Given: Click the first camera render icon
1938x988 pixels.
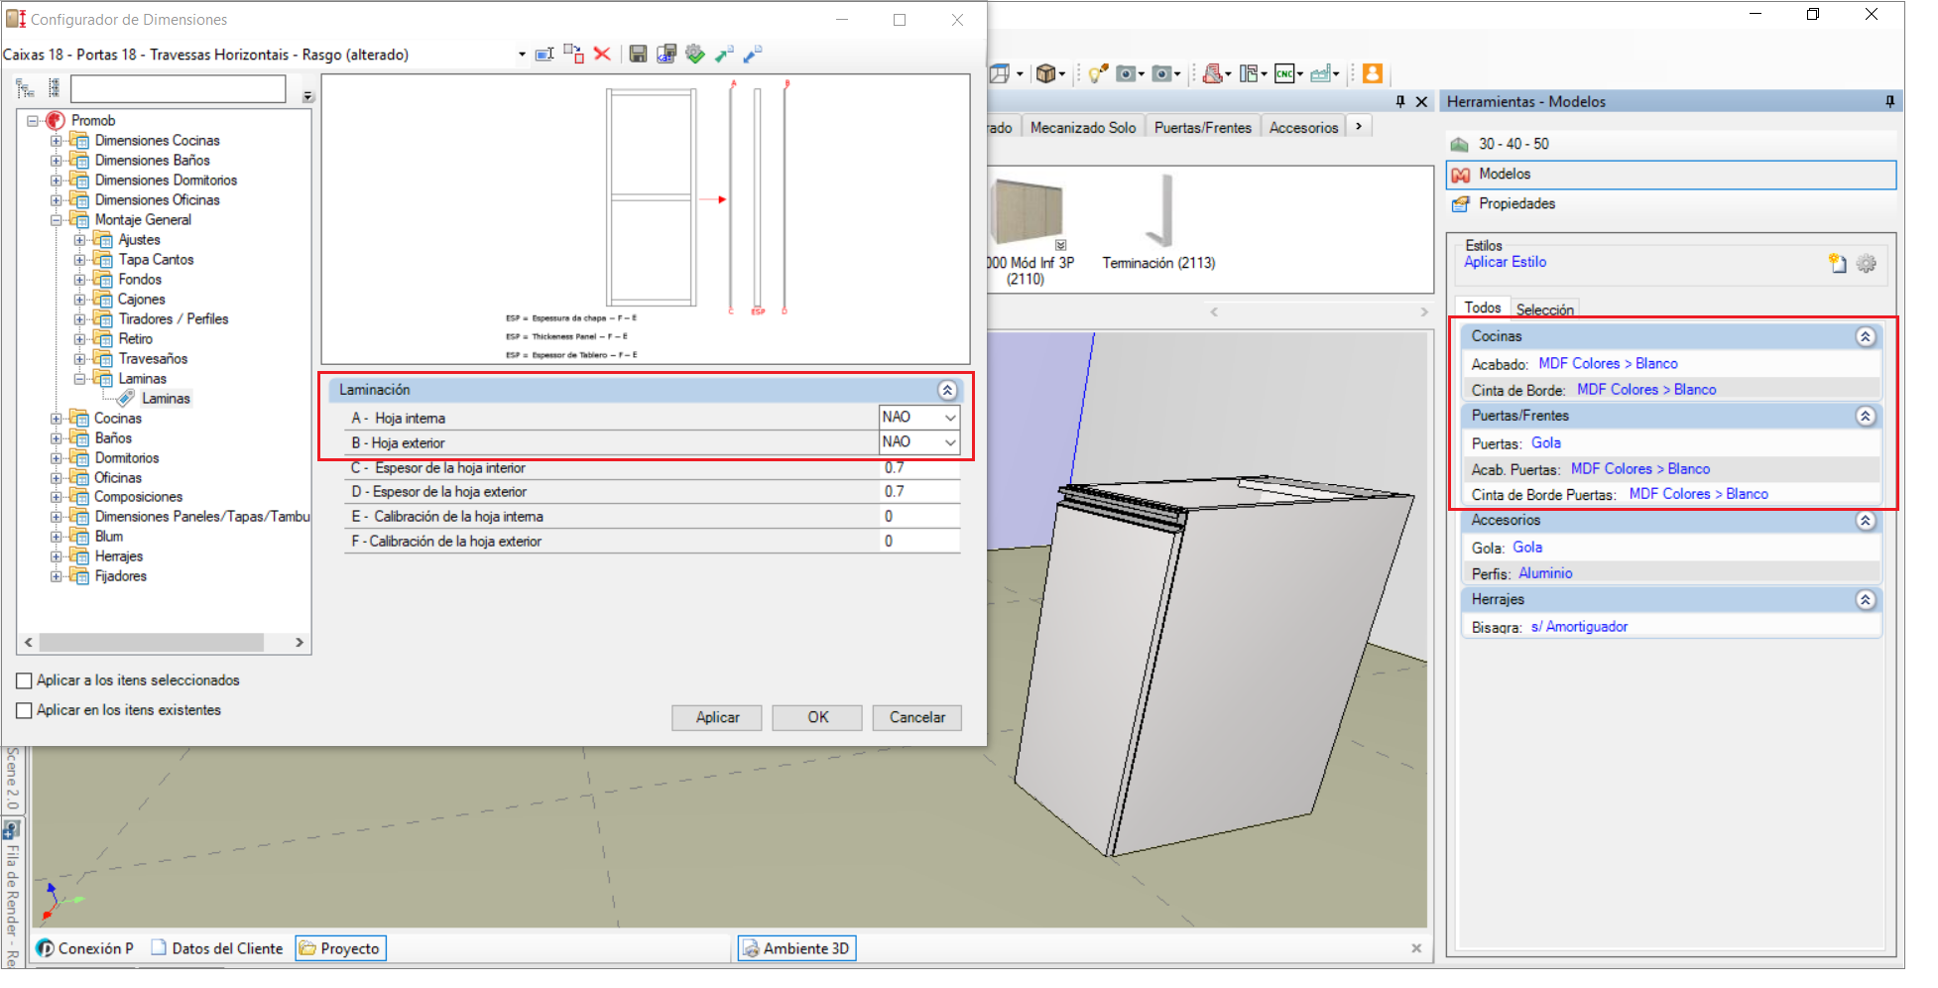Looking at the screenshot, I should [x=1126, y=73].
